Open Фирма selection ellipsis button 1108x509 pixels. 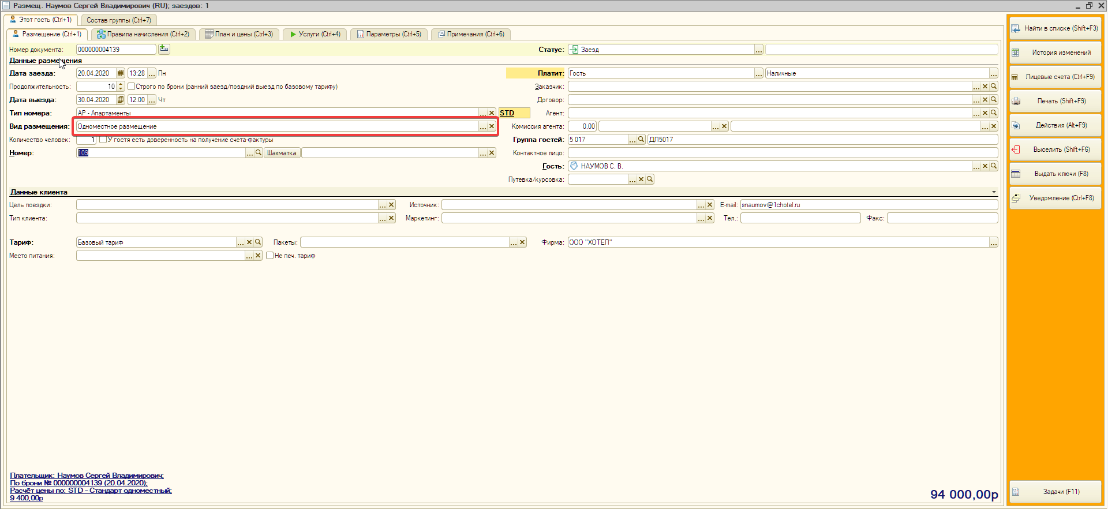point(994,242)
